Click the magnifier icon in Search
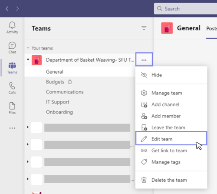Image resolution: width=217 pixels, height=194 pixels. (160, 9)
